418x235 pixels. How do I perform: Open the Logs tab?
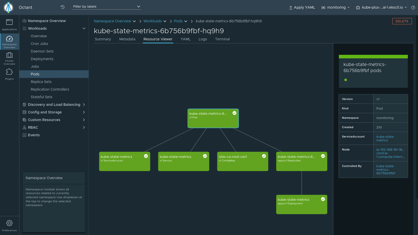point(203,39)
